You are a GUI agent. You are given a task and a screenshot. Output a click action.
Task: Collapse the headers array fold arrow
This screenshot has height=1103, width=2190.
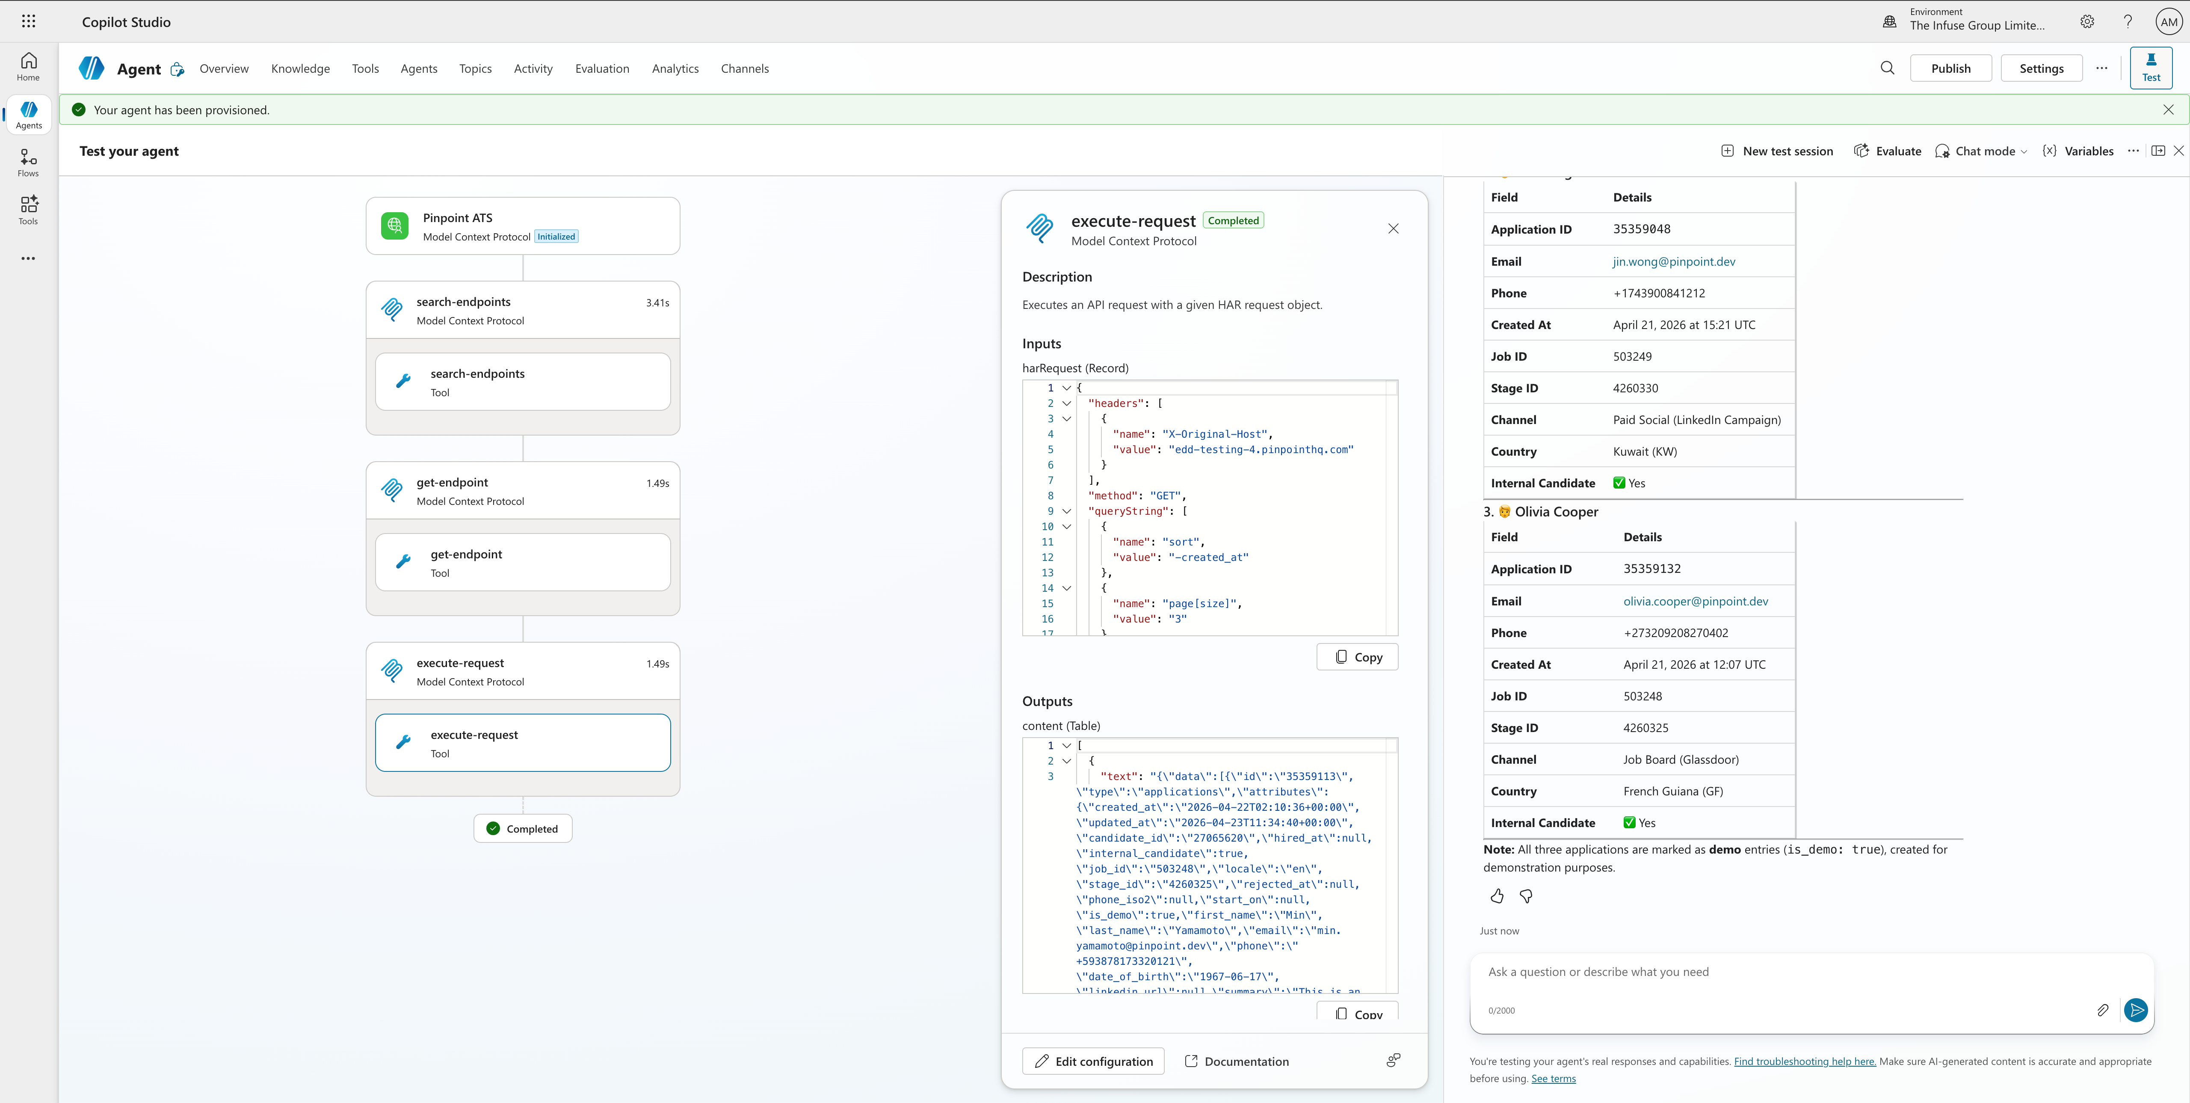coord(1066,403)
